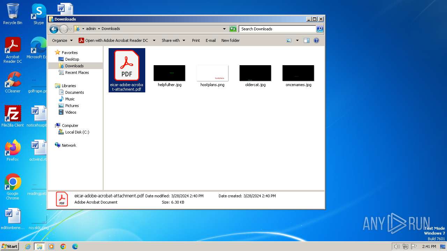Image resolution: width=447 pixels, height=251 pixels.
Task: Open the Recycle Bin desktop icon
Action: pos(13,14)
